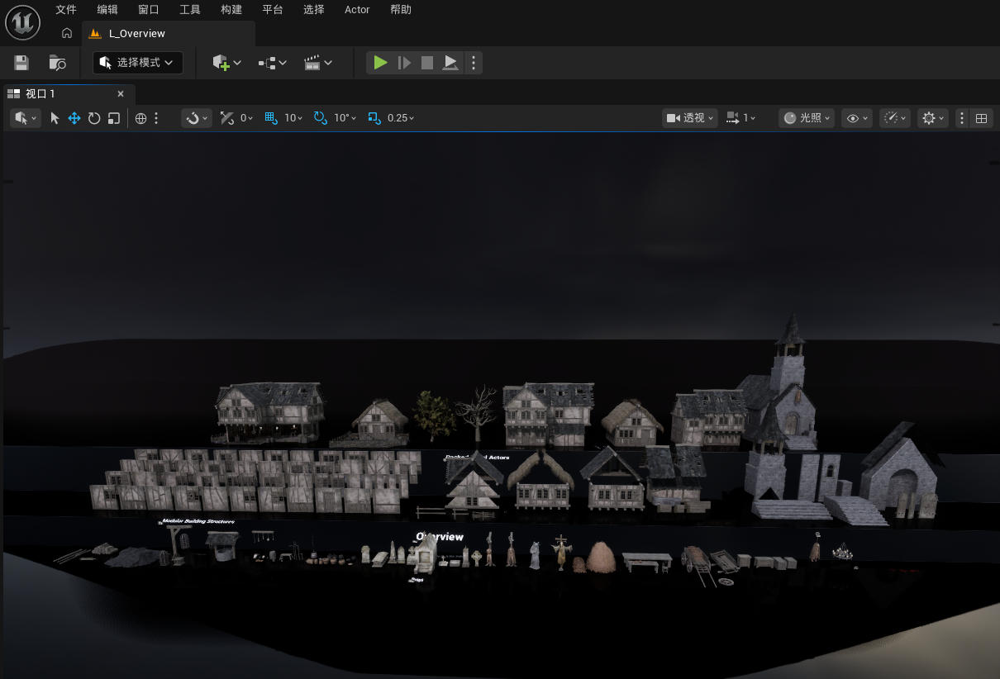Save the current level with the floppy disk icon
The image size is (1000, 679).
pos(21,63)
